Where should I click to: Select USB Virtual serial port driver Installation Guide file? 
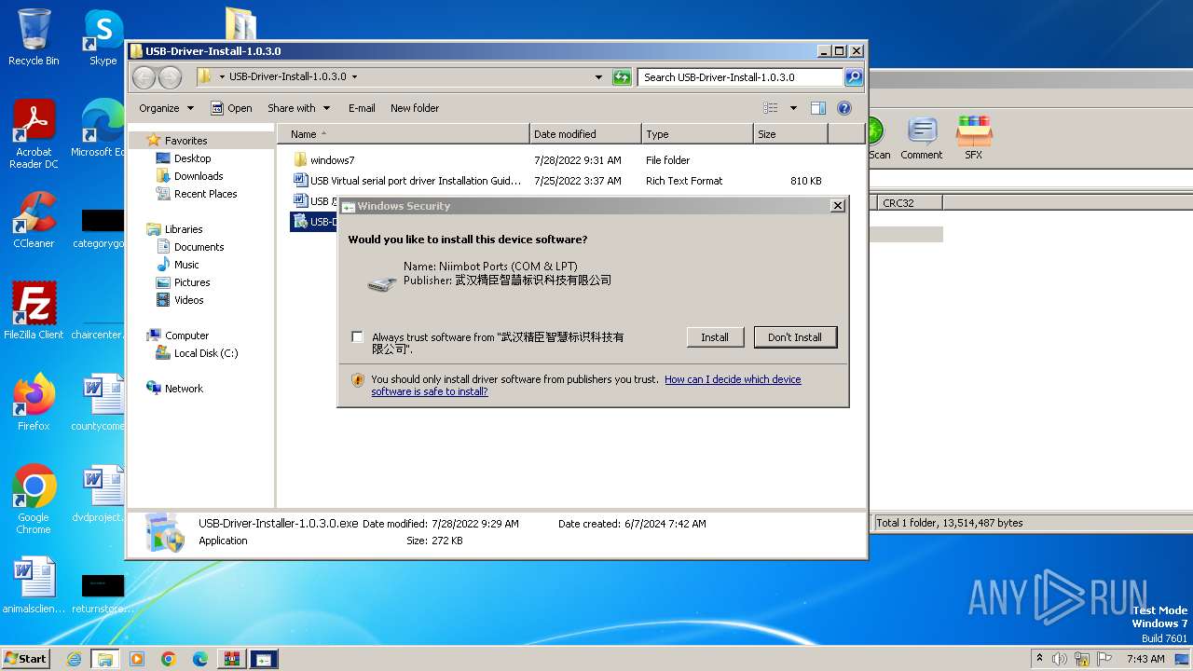pyautogui.click(x=415, y=181)
